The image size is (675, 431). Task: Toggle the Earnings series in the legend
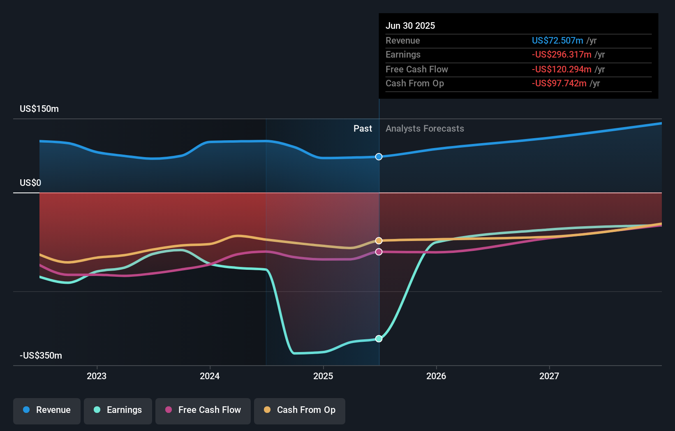pos(118,410)
